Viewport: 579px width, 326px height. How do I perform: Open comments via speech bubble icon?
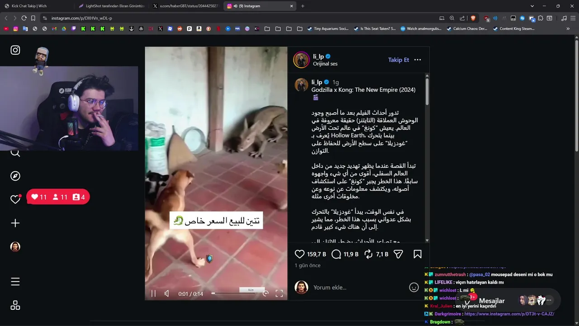click(x=336, y=254)
